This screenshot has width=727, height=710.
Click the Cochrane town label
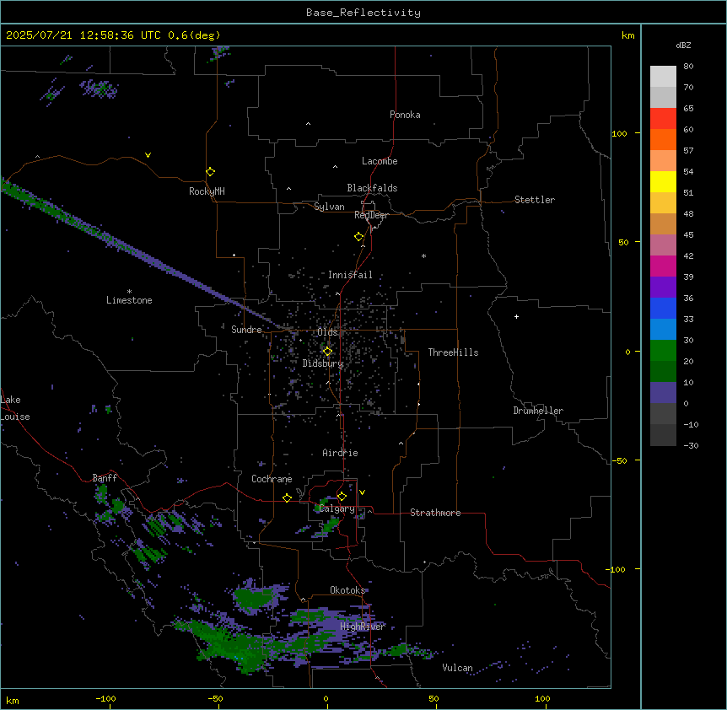272,479
